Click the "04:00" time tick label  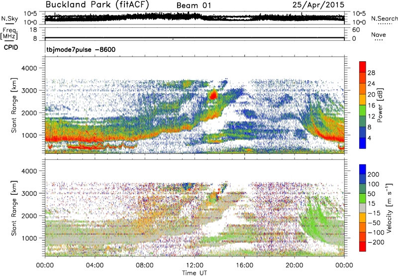(95, 266)
